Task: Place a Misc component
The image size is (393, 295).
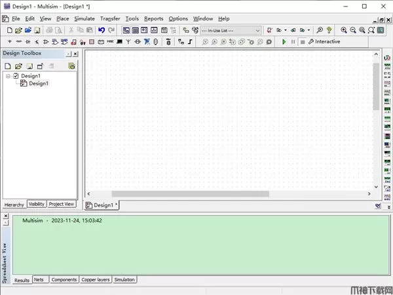Action: click(x=110, y=42)
